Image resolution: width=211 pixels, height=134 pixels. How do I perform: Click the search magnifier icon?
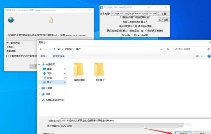(208, 49)
